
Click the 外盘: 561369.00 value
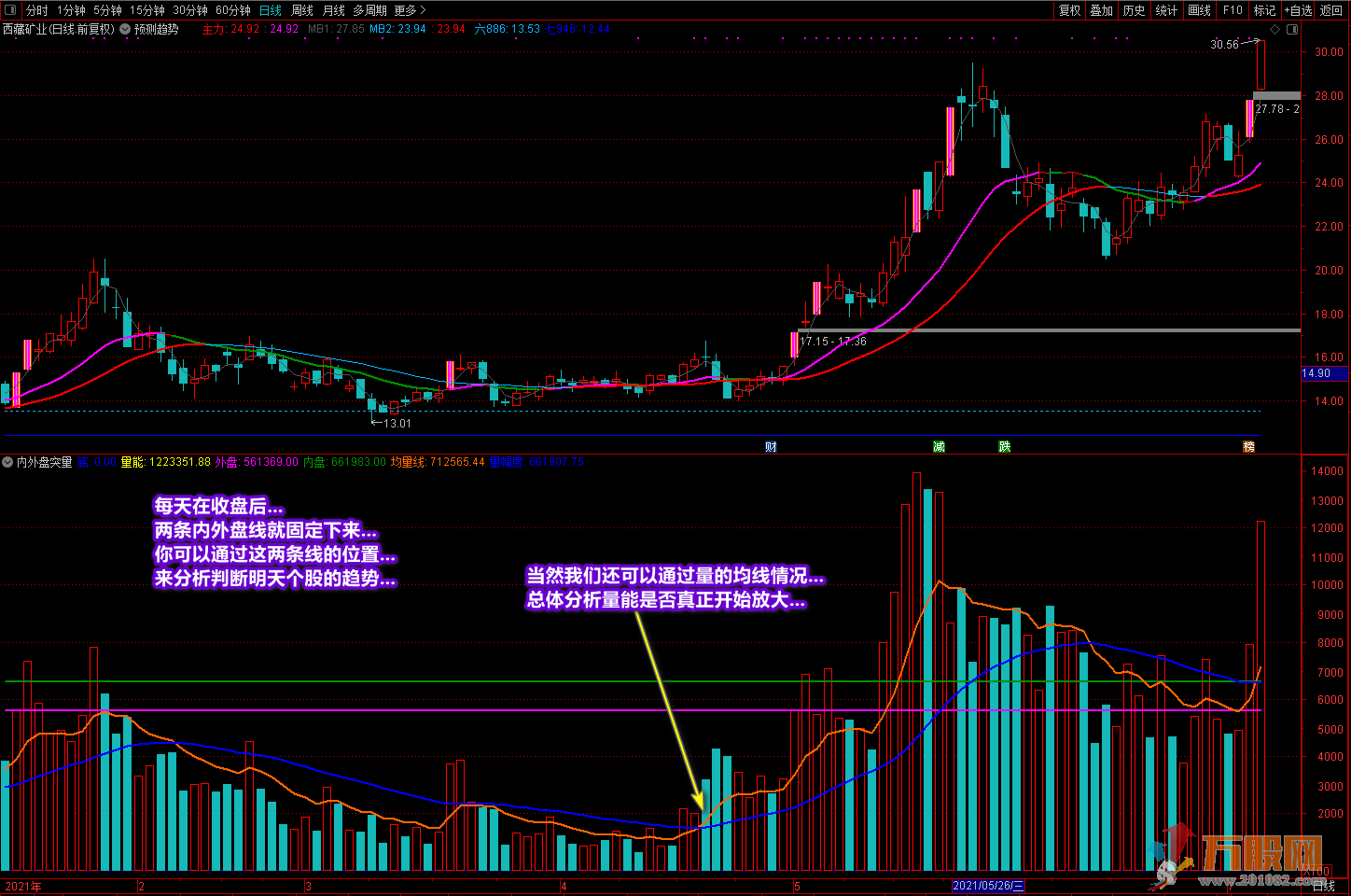258,462
